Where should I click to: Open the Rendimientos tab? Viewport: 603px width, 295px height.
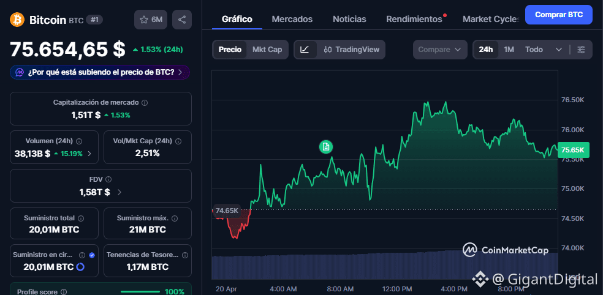(x=414, y=19)
